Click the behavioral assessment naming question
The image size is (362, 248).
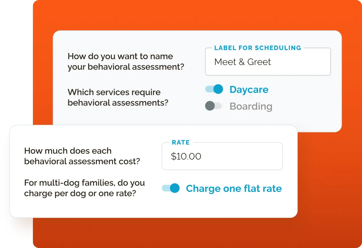coord(126,62)
